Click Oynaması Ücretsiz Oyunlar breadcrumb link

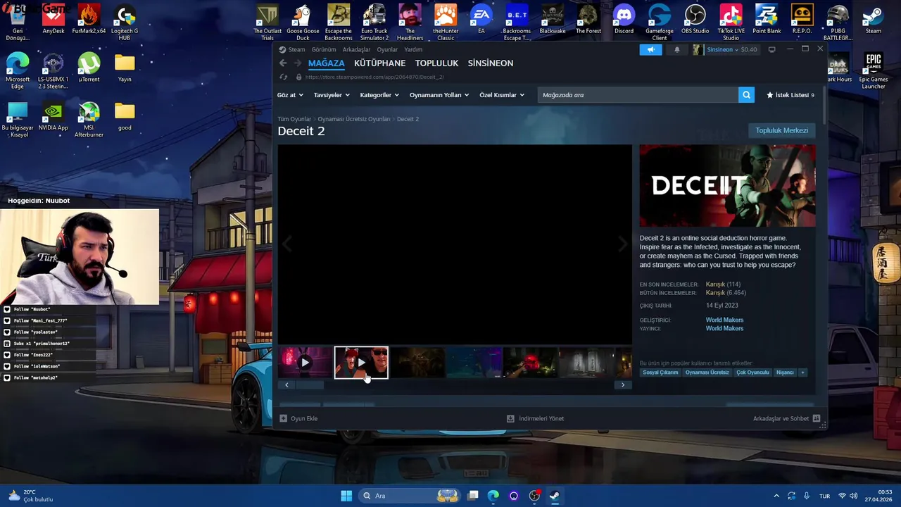click(x=353, y=119)
